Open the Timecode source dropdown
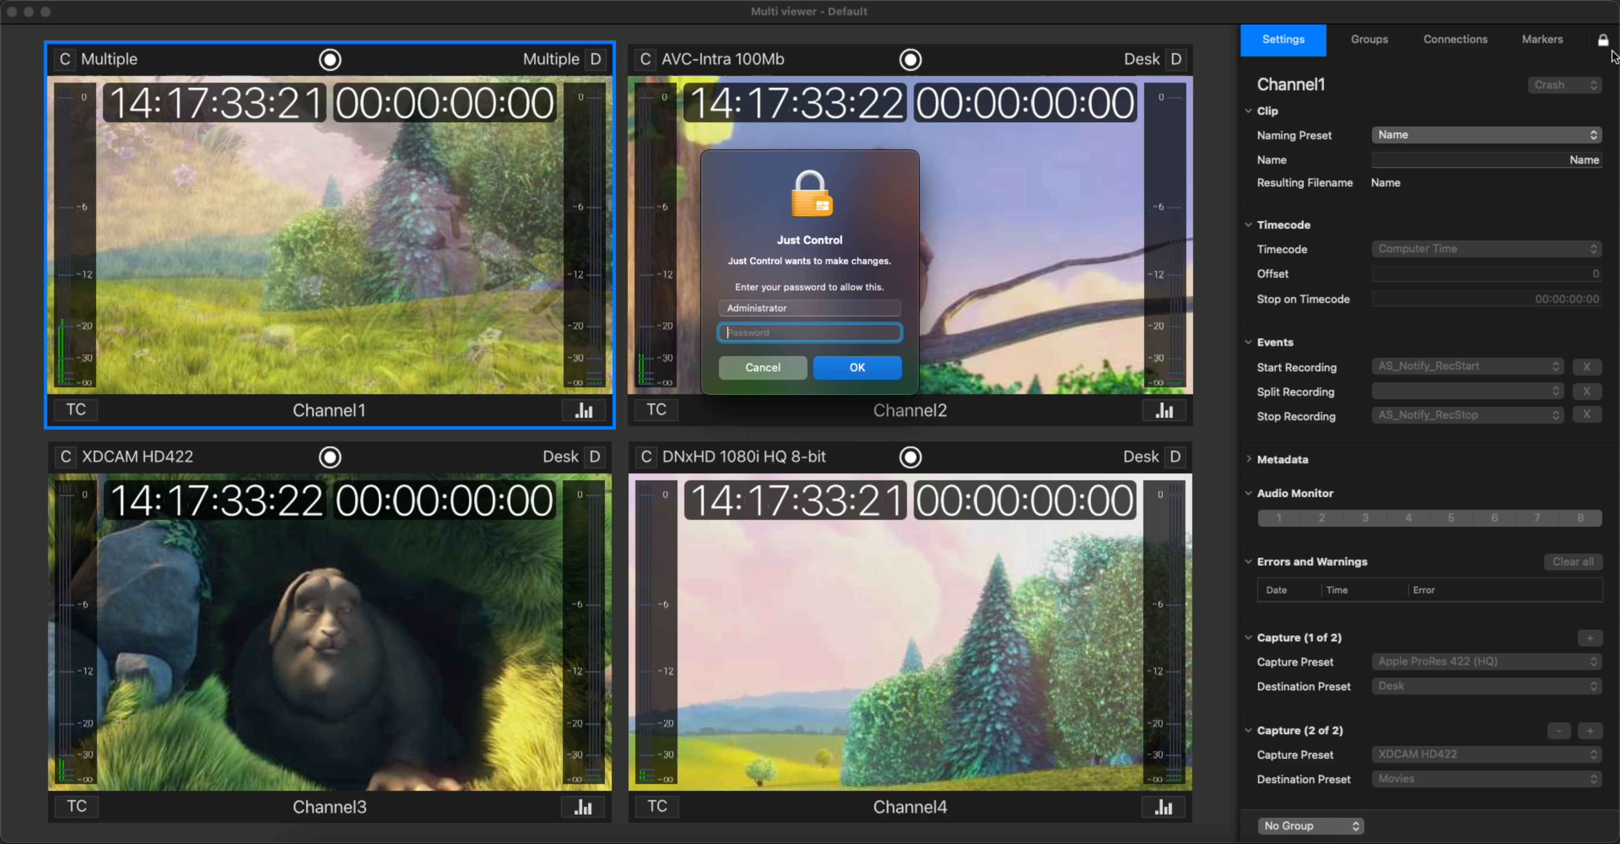Image resolution: width=1620 pixels, height=844 pixels. point(1487,249)
